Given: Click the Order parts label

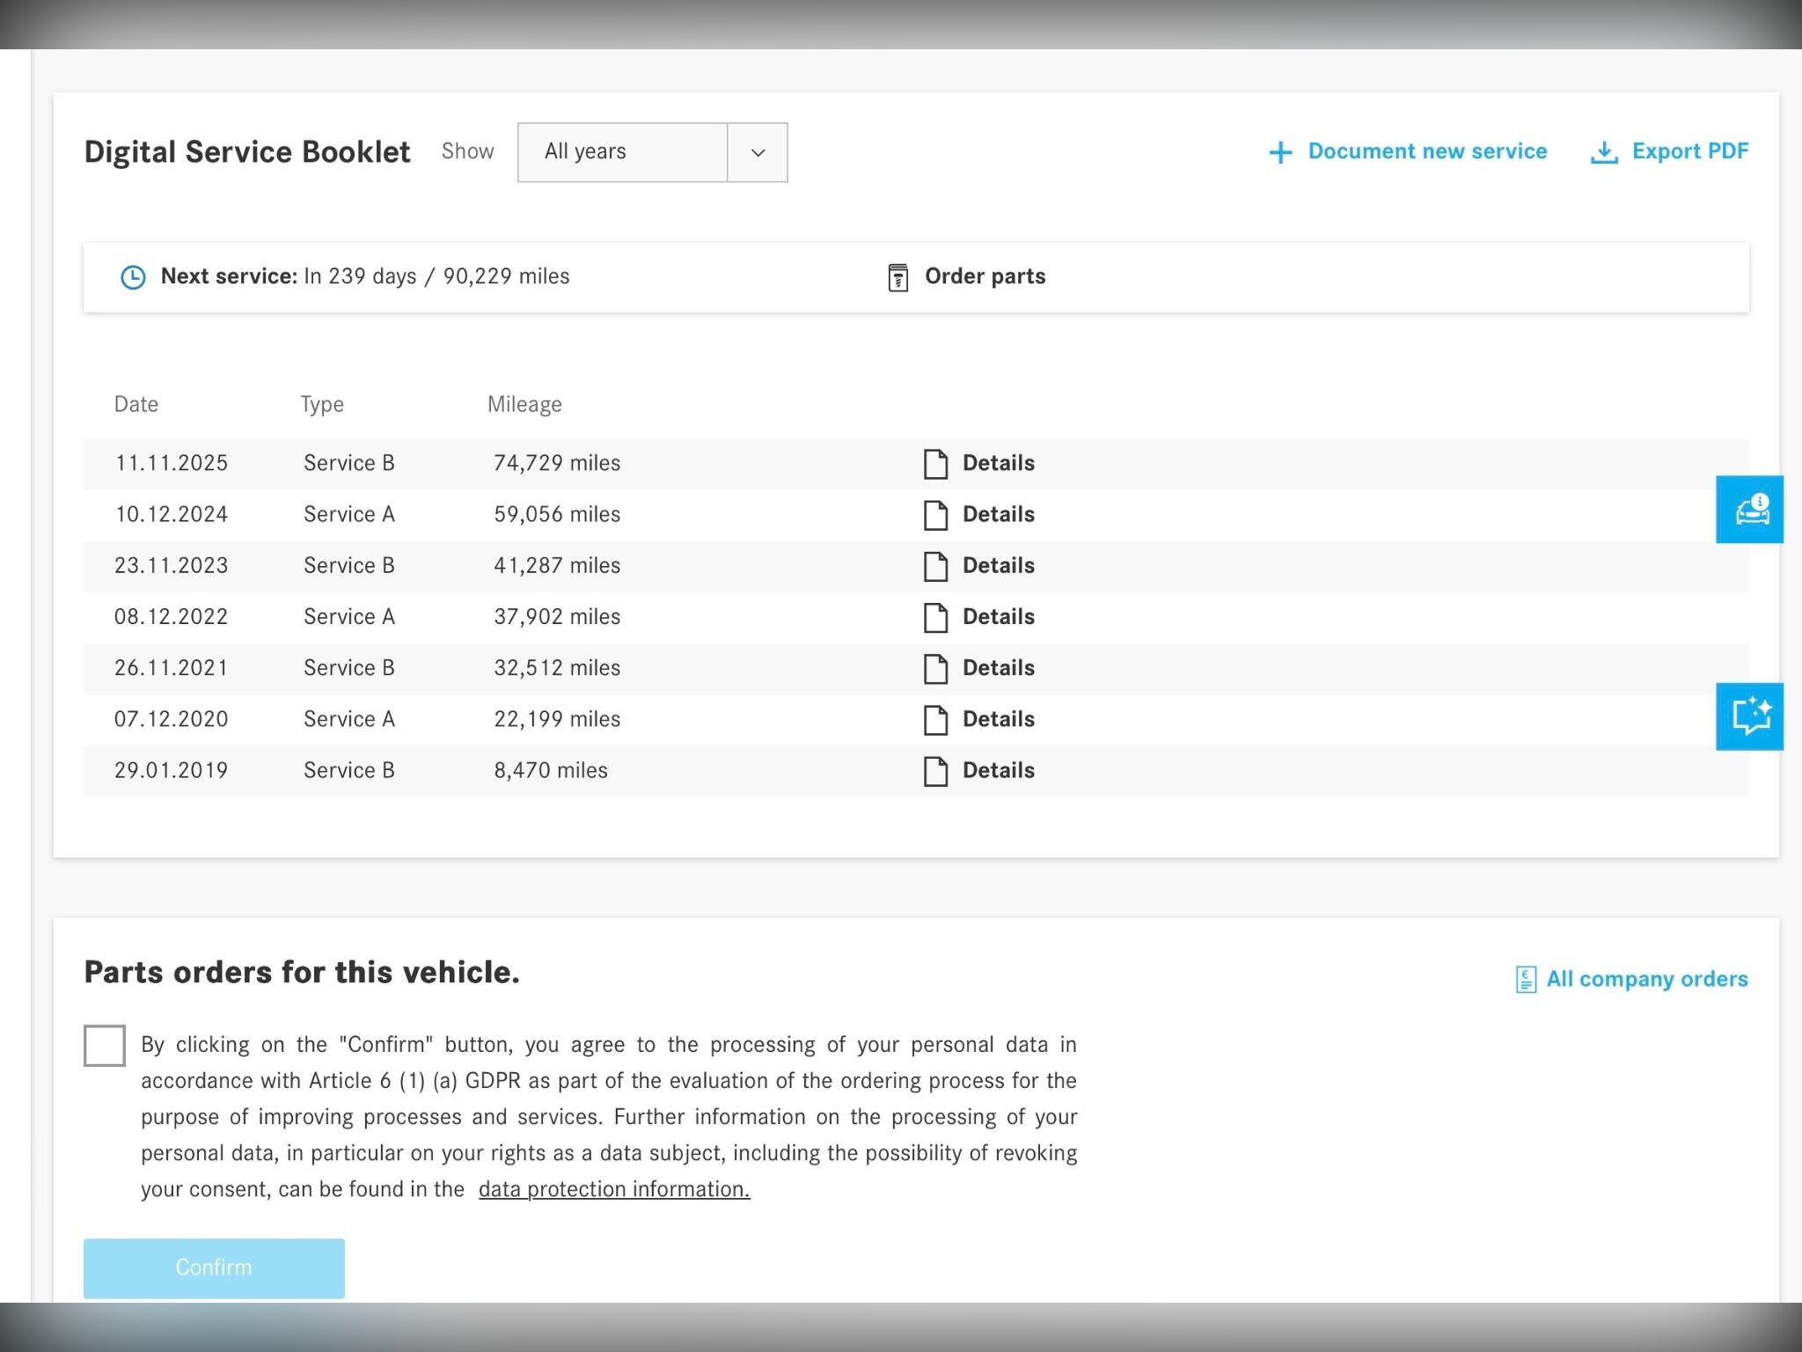Looking at the screenshot, I should coord(985,276).
